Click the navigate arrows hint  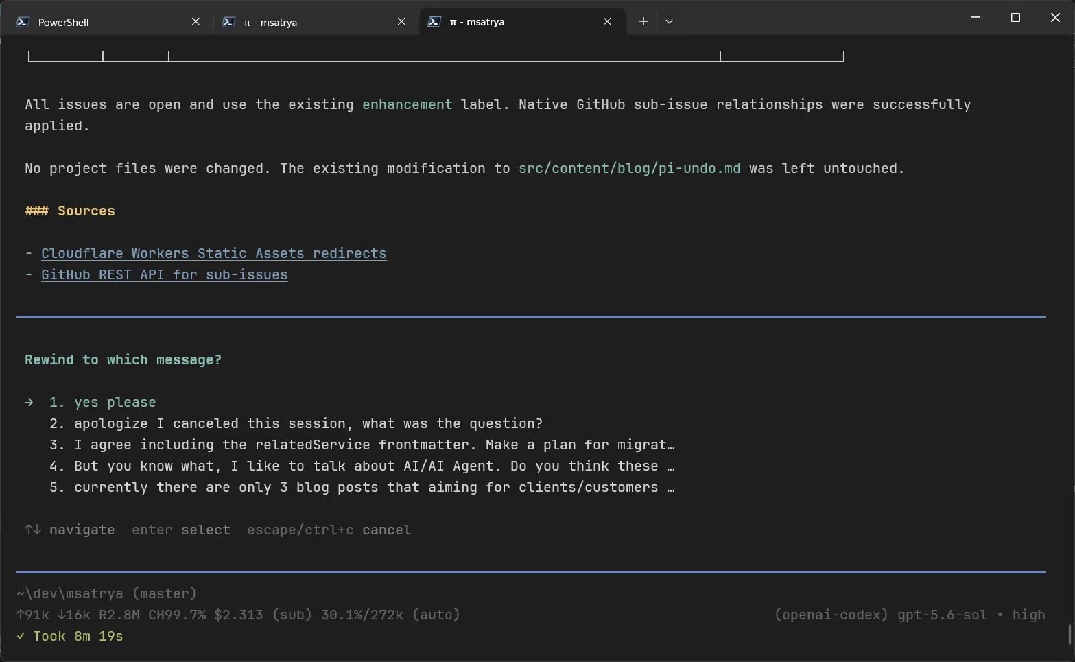69,530
